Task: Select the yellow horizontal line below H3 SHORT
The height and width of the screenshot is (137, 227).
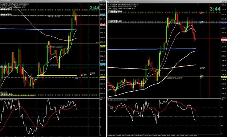Action: (x=57, y=76)
